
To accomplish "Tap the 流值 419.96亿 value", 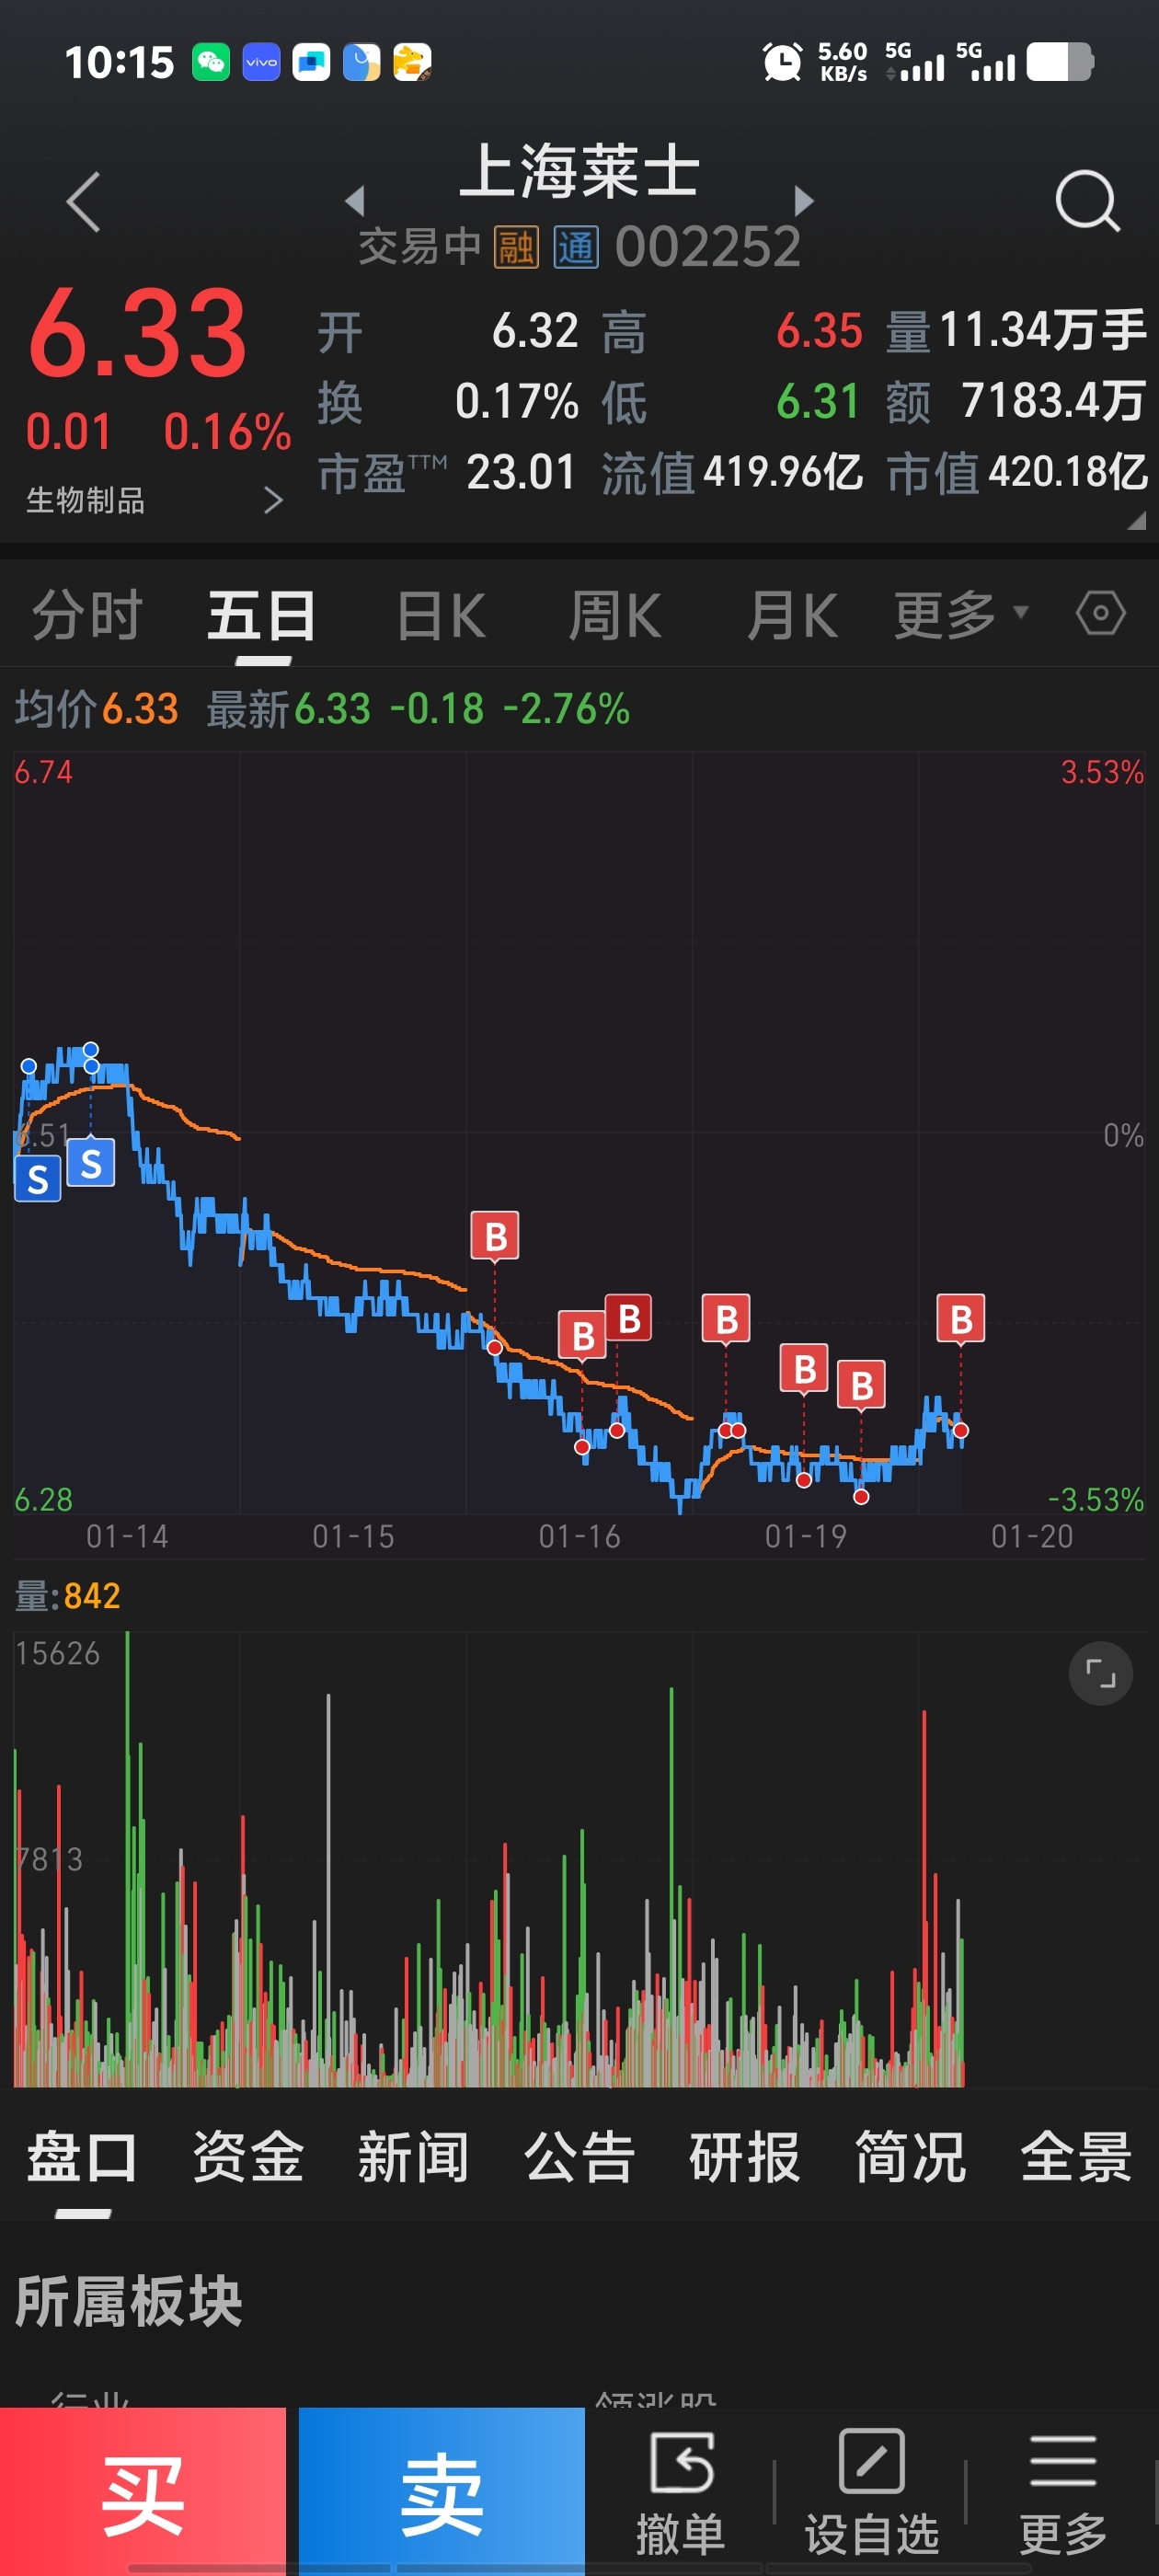I will [x=732, y=472].
